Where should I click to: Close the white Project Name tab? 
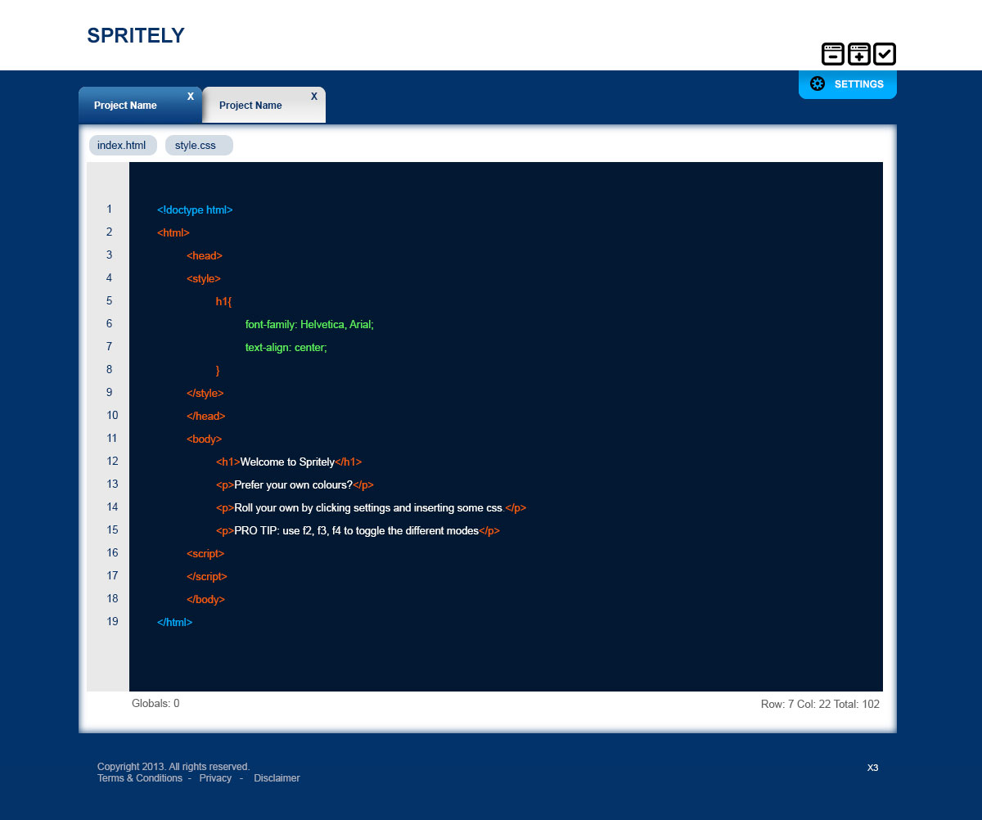[x=314, y=97]
